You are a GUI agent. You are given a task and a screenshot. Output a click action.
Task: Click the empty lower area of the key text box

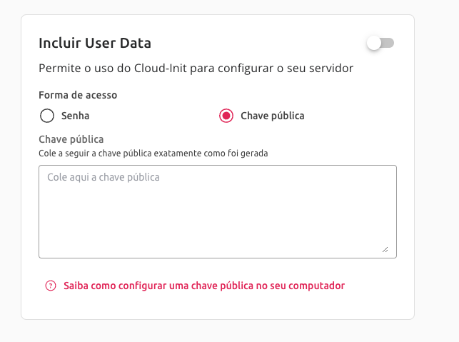(218, 226)
